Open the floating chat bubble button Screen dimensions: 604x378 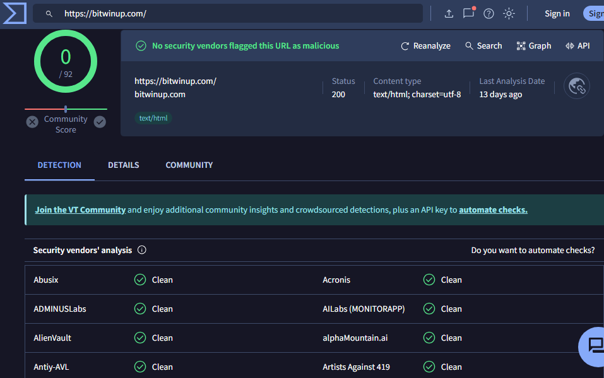coord(593,346)
